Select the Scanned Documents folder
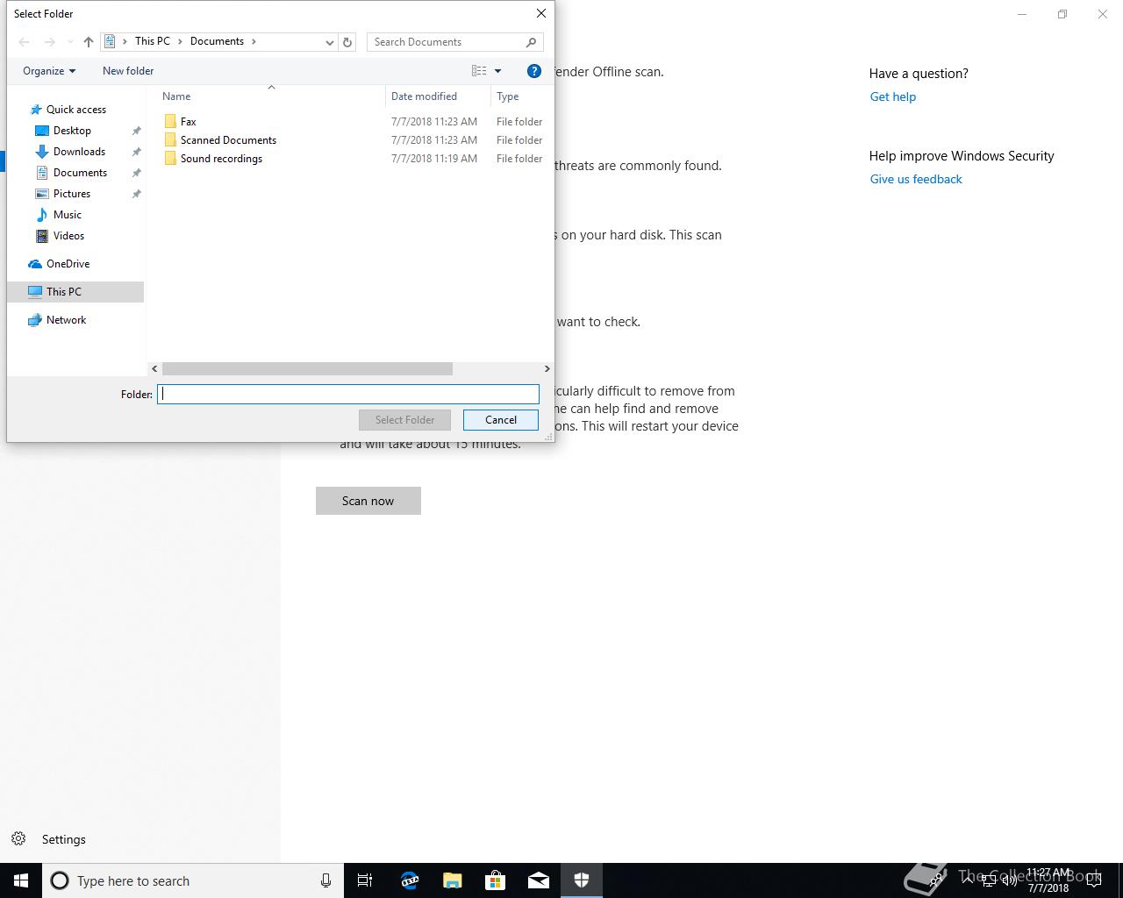 [220, 140]
